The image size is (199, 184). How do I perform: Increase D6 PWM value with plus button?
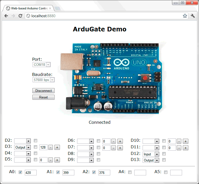point(120,141)
